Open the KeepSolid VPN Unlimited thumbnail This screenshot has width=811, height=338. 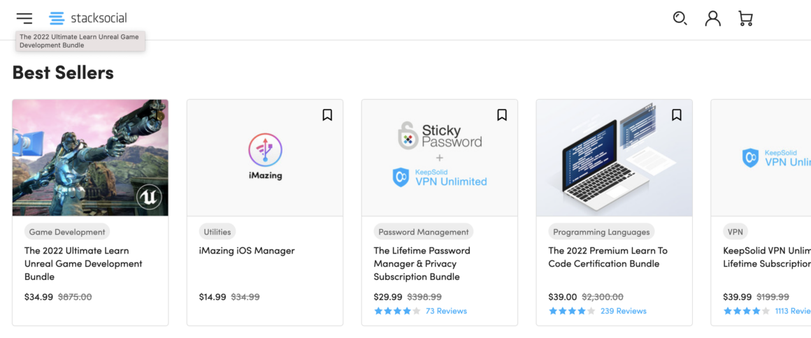pos(761,158)
